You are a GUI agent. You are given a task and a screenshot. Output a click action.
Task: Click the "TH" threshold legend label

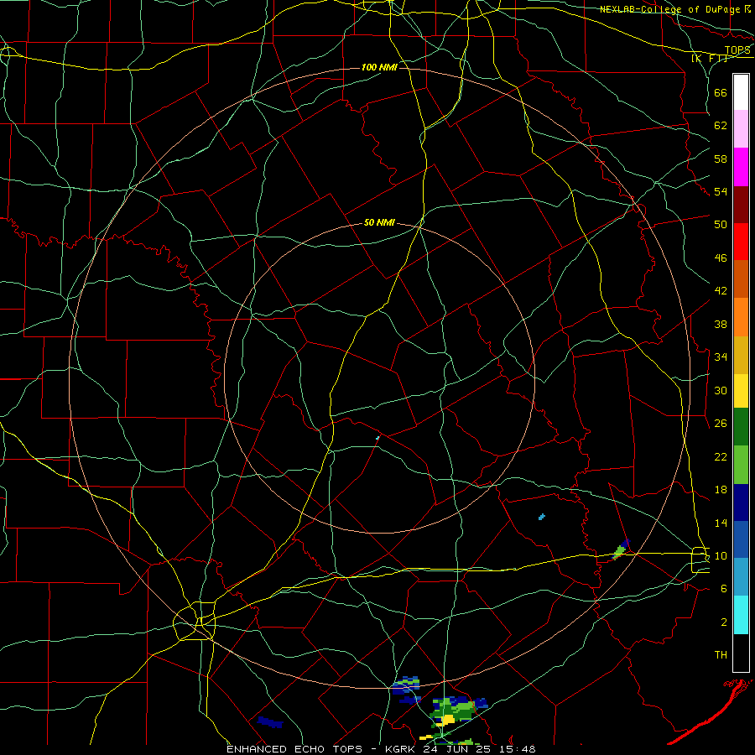pos(721,655)
